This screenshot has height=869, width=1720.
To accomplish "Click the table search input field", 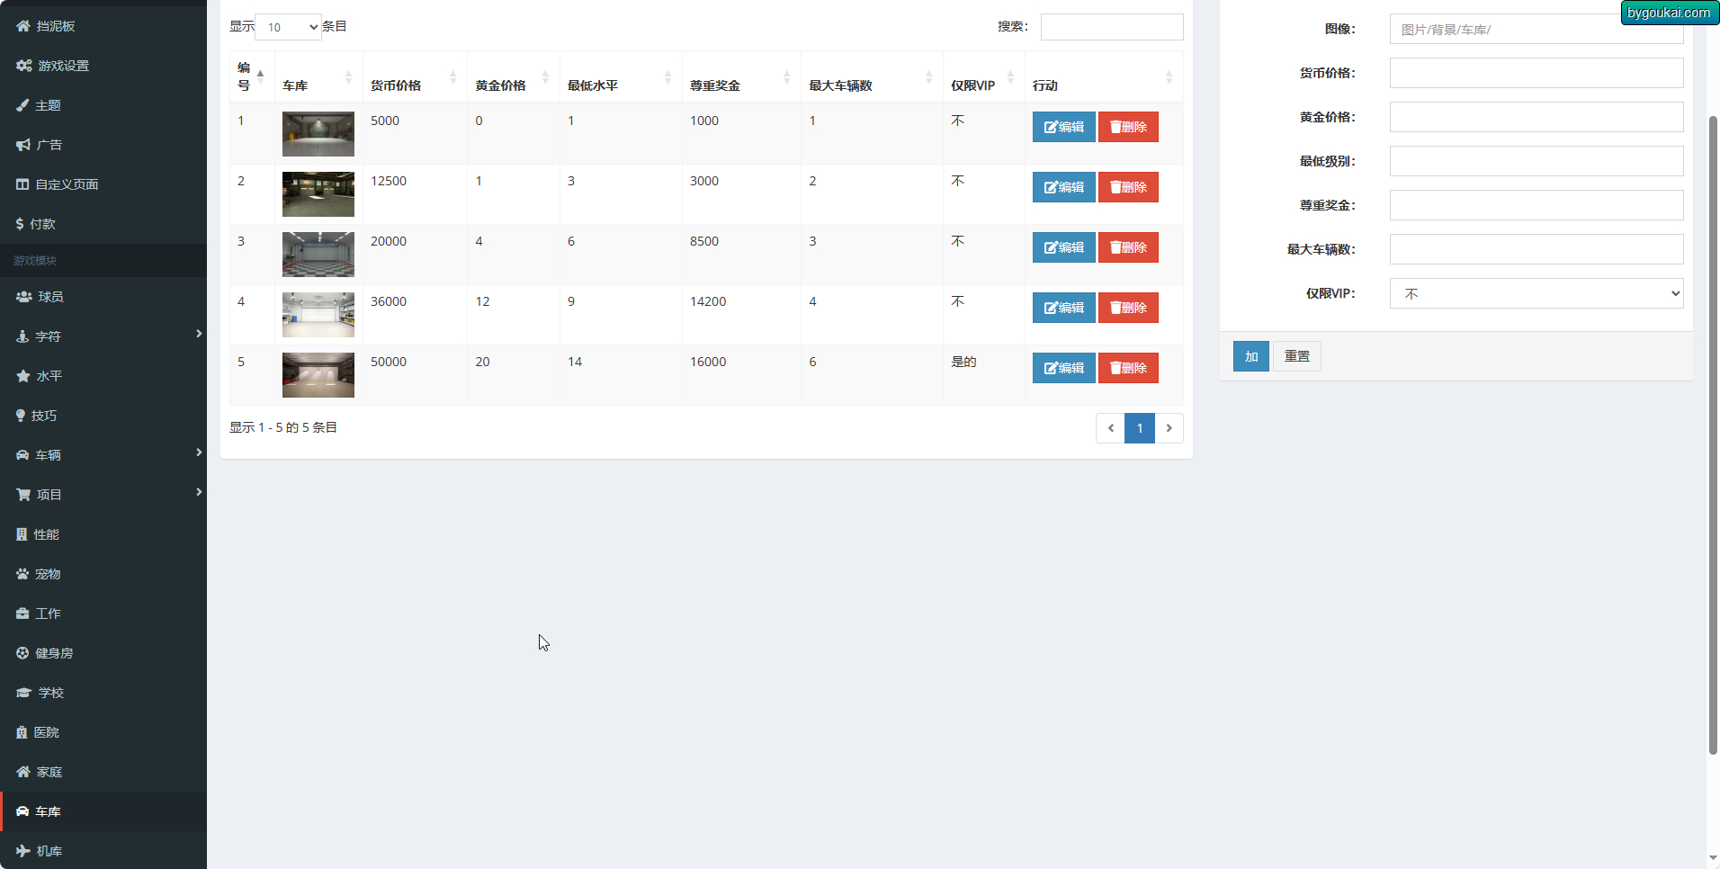I will tap(1111, 27).
